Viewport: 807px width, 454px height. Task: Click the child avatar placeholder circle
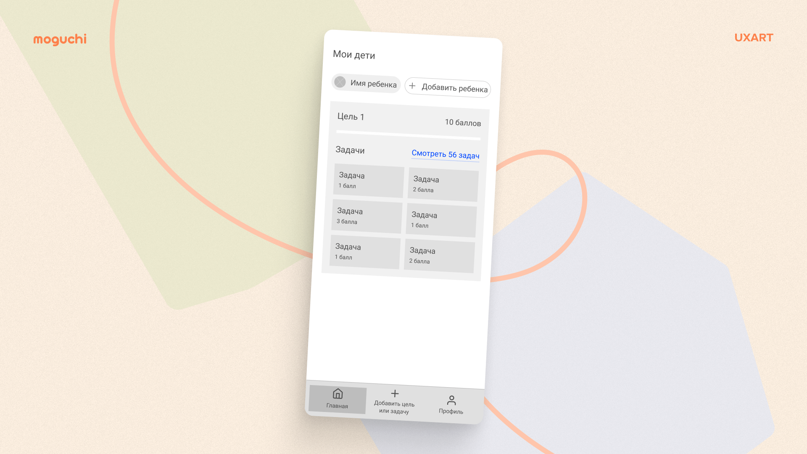[340, 82]
